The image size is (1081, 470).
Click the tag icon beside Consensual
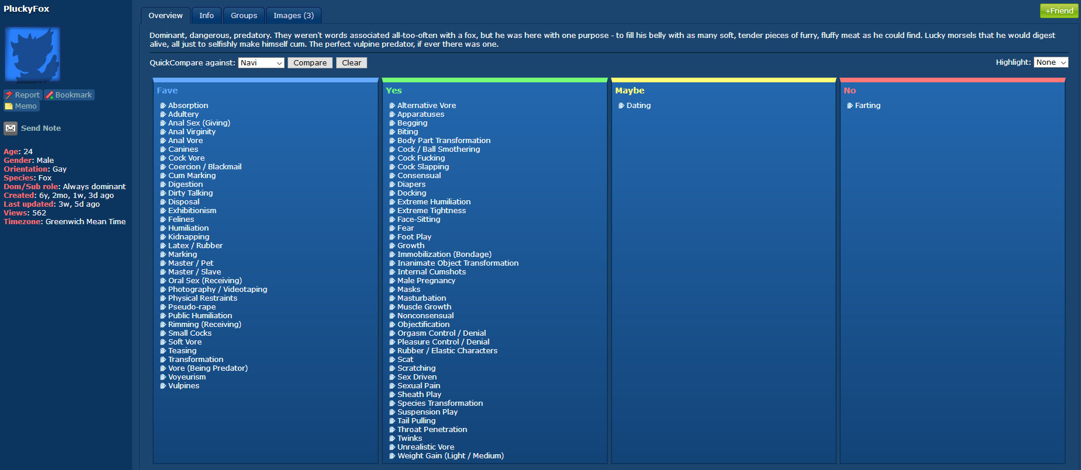click(392, 176)
